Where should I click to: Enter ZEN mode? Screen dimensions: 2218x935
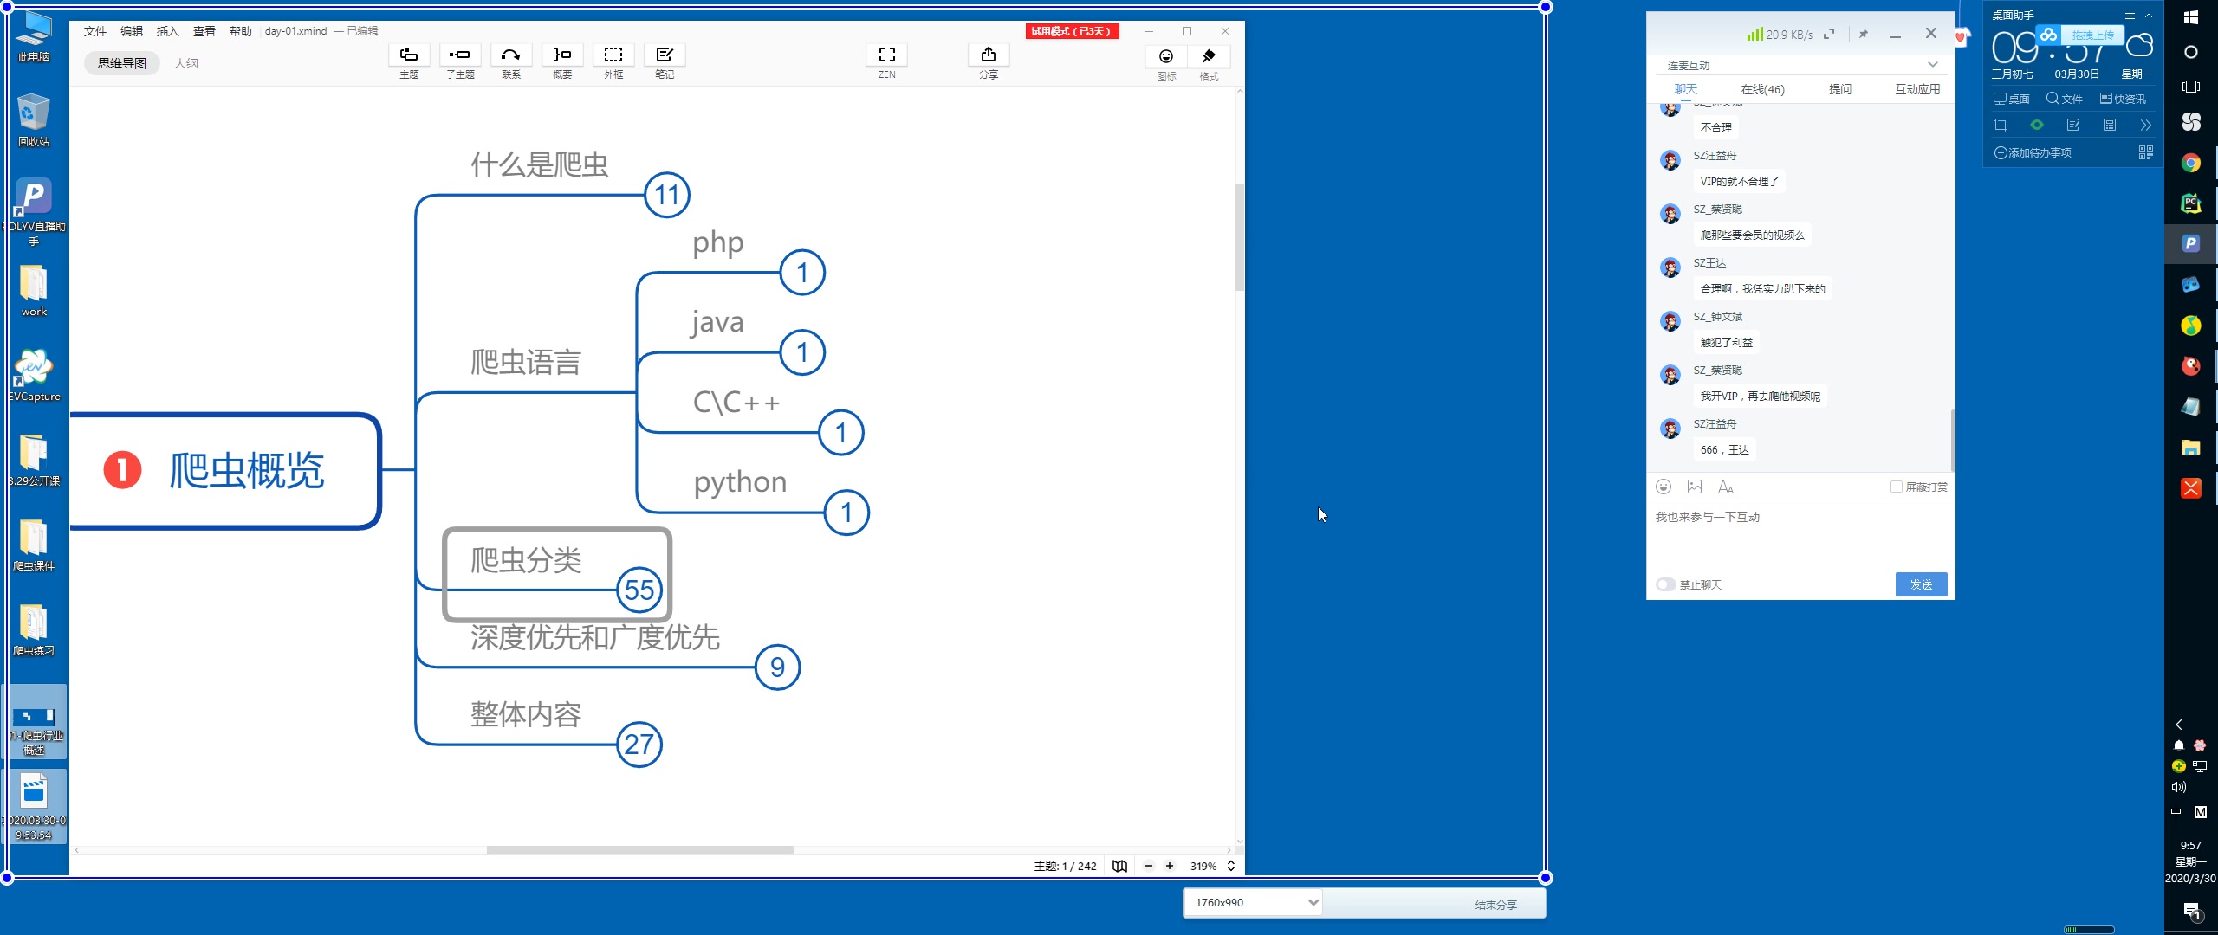(x=886, y=55)
